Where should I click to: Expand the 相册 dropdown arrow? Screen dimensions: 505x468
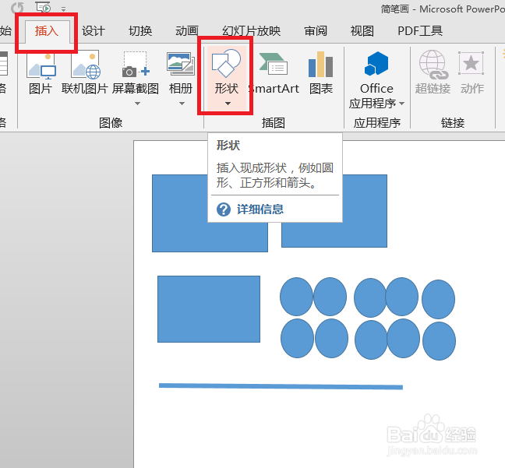[182, 104]
